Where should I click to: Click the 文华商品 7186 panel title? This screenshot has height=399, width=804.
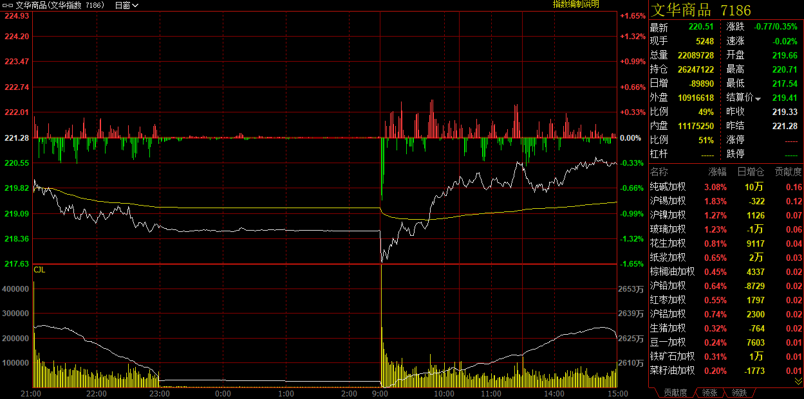pos(700,10)
